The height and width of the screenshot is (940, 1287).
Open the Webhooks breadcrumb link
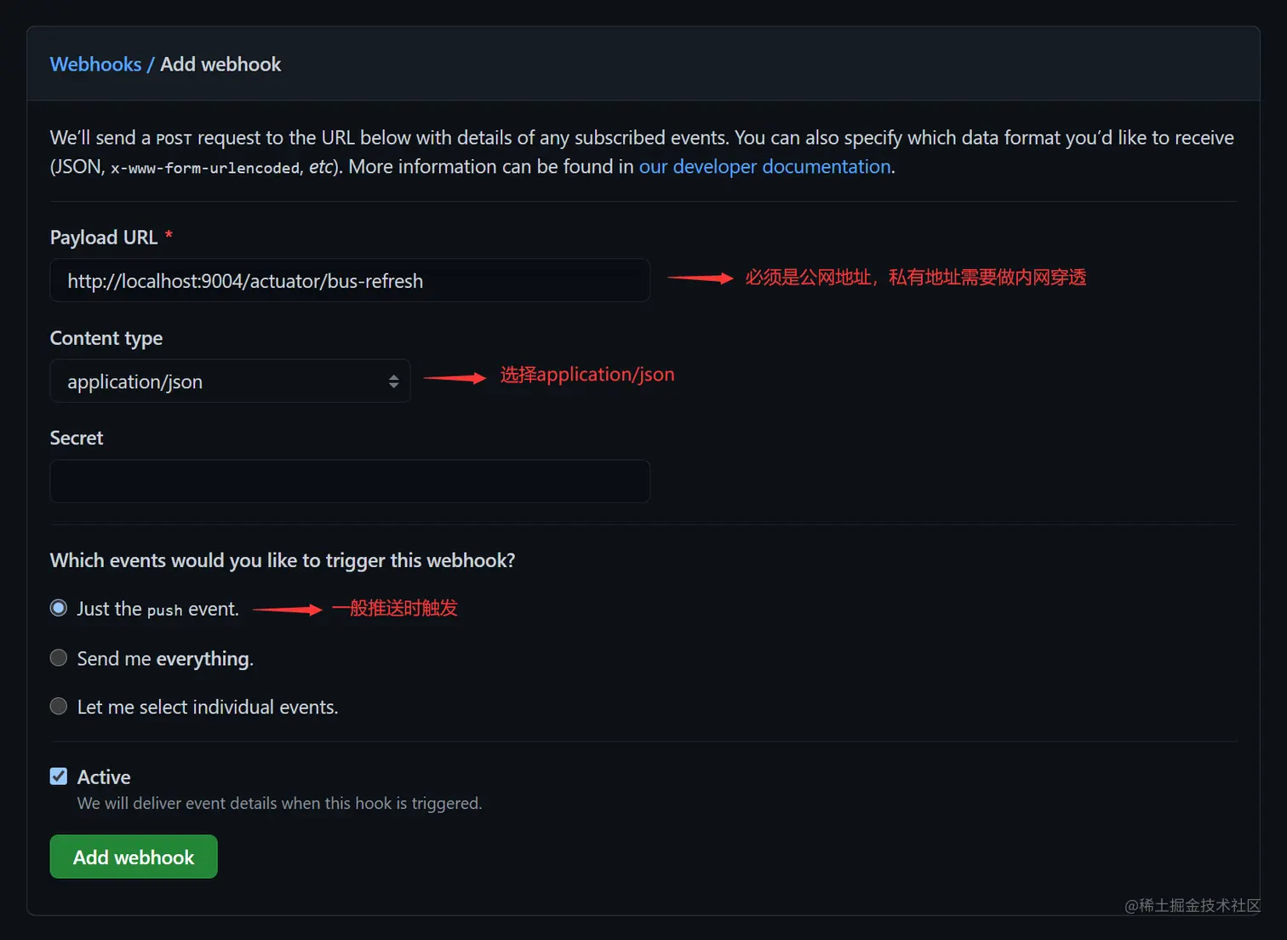(x=95, y=64)
